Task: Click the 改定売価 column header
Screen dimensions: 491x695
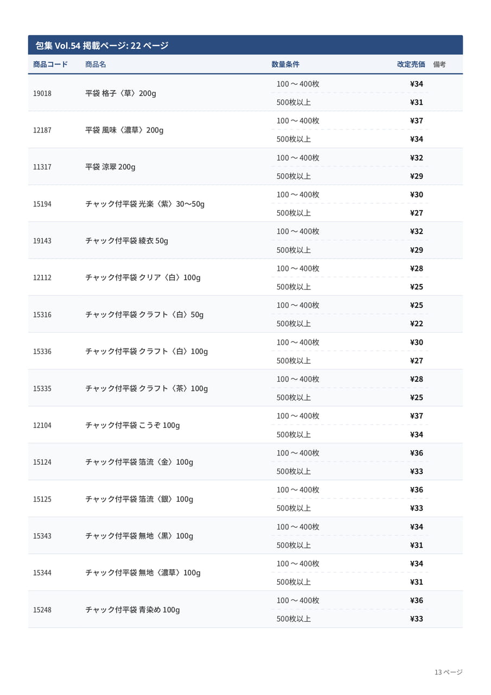Action: [411, 65]
